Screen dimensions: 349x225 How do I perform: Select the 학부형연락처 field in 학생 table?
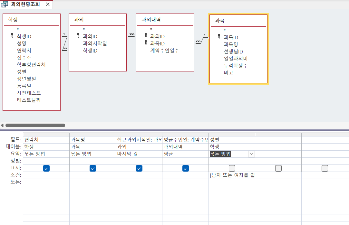[x=31, y=64]
